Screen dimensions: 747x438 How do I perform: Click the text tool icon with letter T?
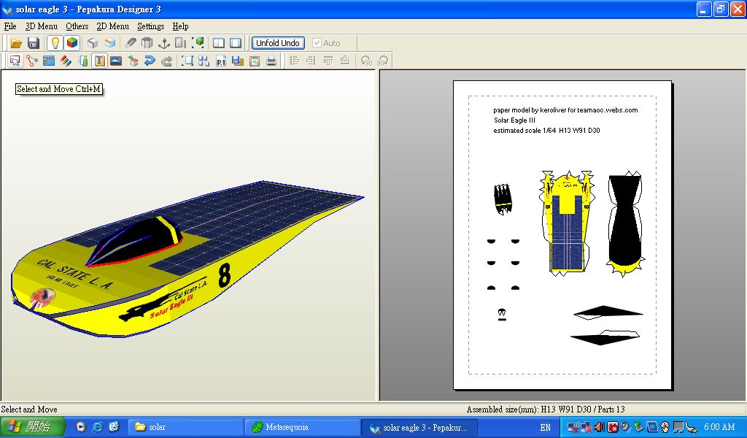pyautogui.click(x=99, y=61)
